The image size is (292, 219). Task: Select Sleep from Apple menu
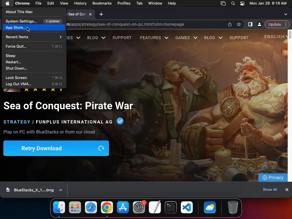[34, 56]
